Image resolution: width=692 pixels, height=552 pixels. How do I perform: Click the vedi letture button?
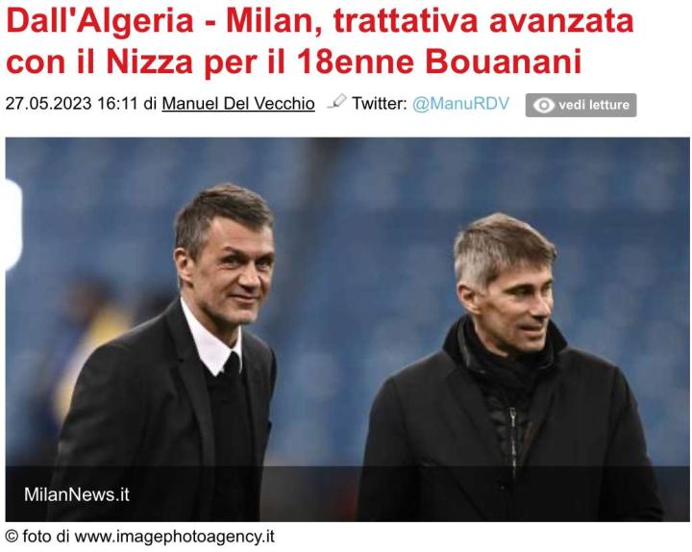pos(581,105)
